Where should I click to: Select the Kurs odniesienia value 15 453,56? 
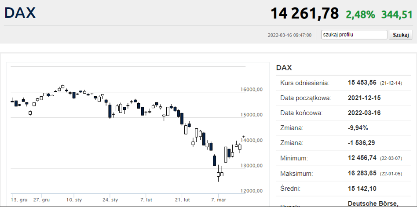click(362, 83)
